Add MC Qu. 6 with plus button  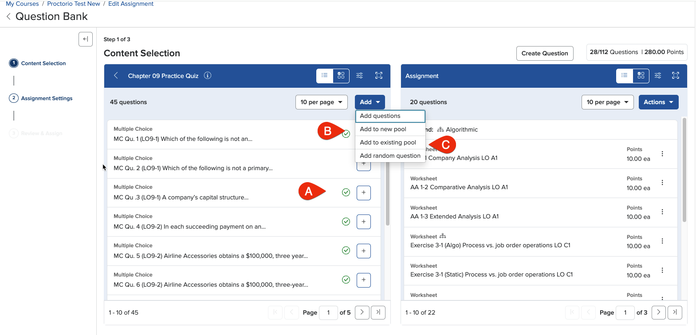364,280
